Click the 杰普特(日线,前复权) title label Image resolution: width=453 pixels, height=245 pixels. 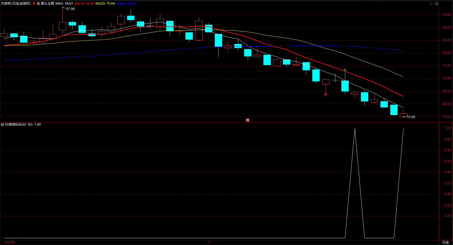pyautogui.click(x=16, y=4)
